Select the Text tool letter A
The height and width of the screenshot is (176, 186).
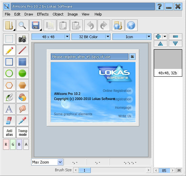9,109
